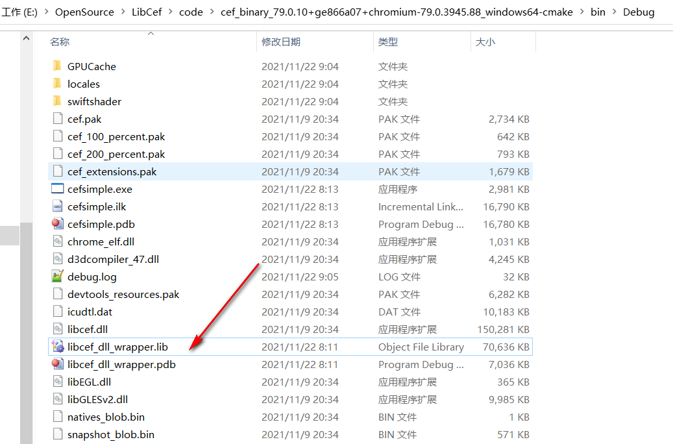Select the snapshot_blob.bin file icon
The image size is (673, 444).
point(58,434)
